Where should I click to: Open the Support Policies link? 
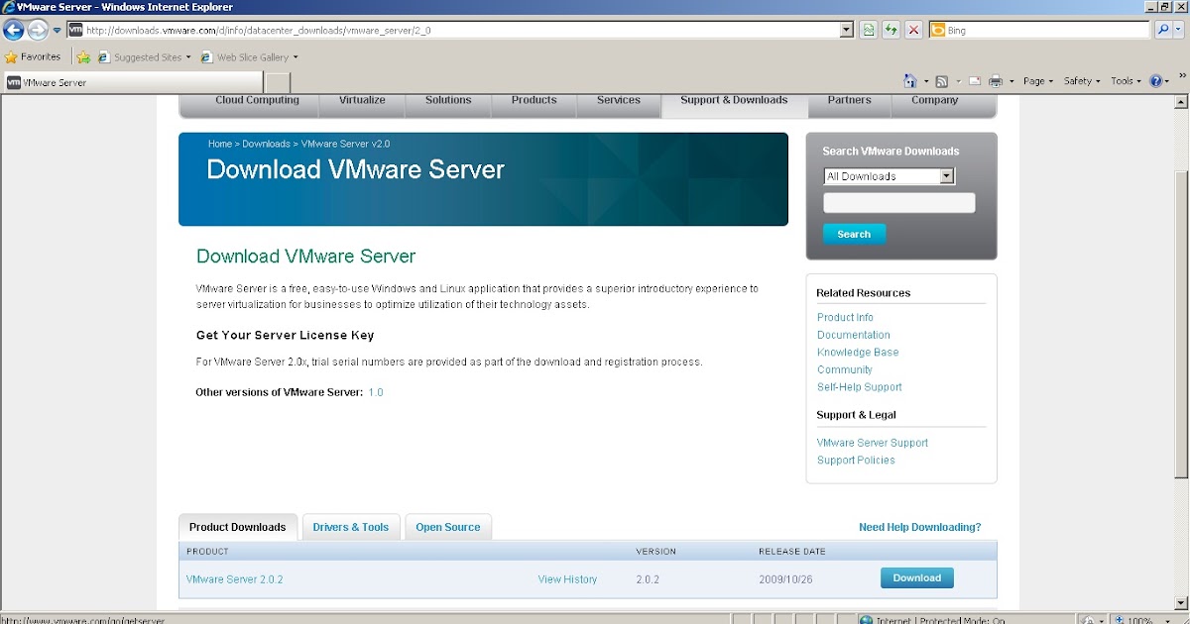[856, 461]
